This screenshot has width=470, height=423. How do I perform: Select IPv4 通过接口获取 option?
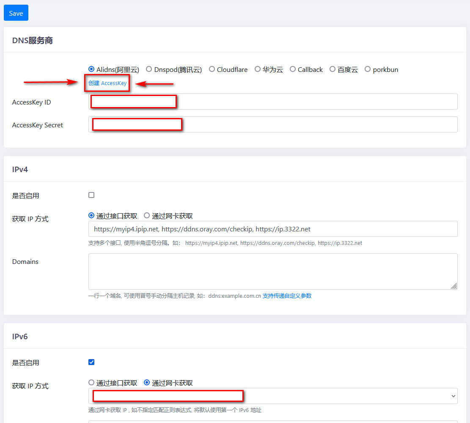click(x=91, y=215)
